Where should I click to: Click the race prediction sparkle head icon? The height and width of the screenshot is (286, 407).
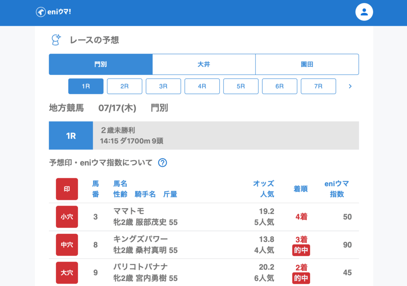tap(56, 40)
